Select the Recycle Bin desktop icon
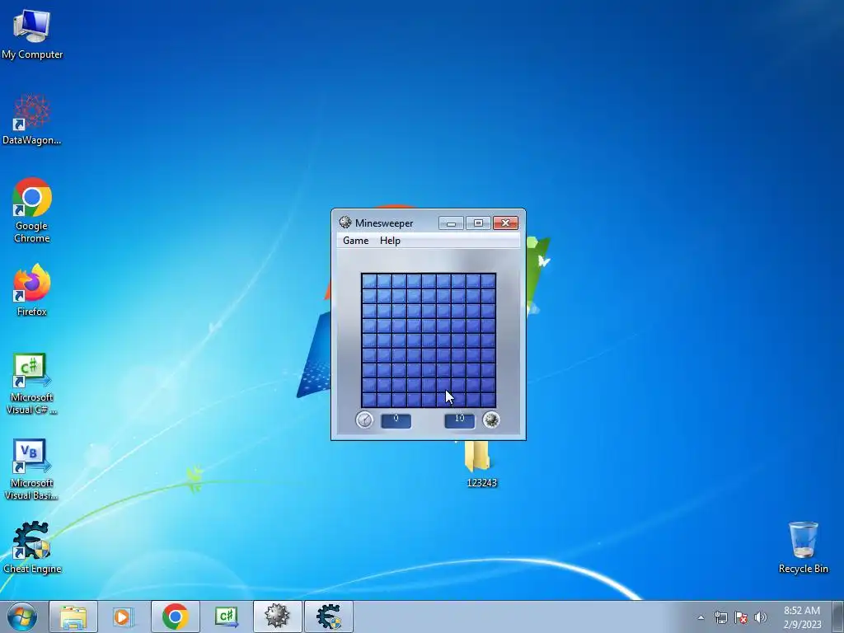This screenshot has height=633, width=844. (803, 547)
